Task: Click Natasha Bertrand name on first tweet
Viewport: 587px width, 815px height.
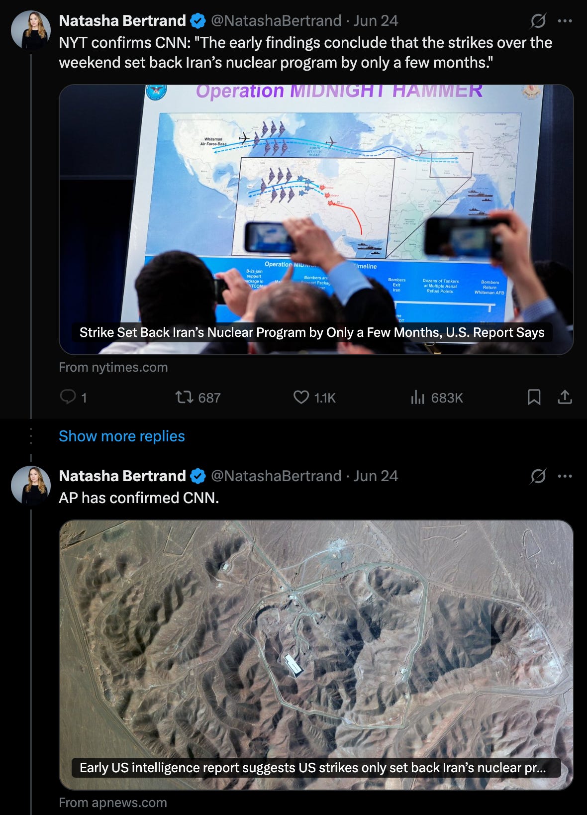Action: coord(122,20)
